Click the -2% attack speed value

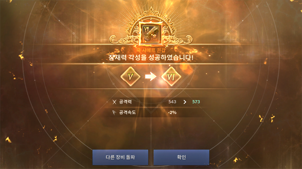click(x=172, y=112)
